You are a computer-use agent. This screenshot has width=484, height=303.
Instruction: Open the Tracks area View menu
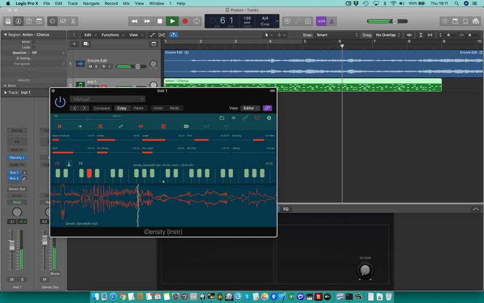pos(136,35)
